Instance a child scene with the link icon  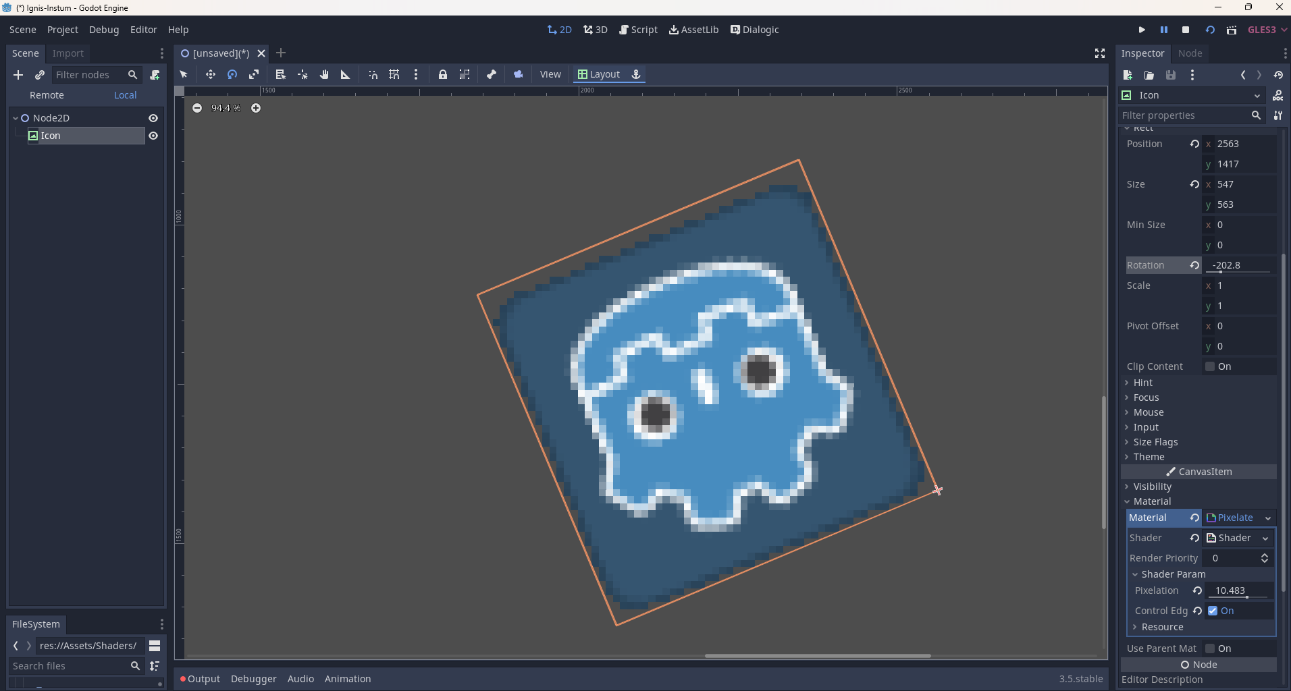[x=40, y=75]
